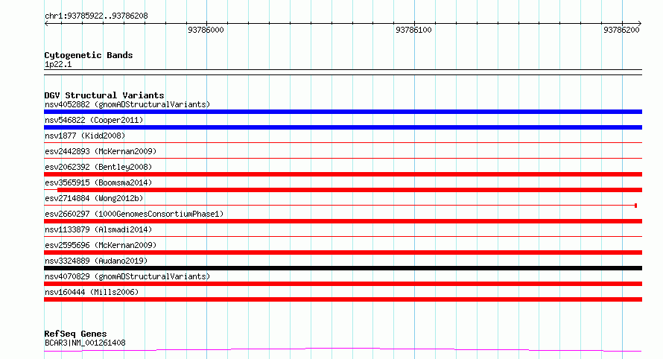Open the nsv4070829 gnomAD variant label
663x359 pixels.
(127, 276)
